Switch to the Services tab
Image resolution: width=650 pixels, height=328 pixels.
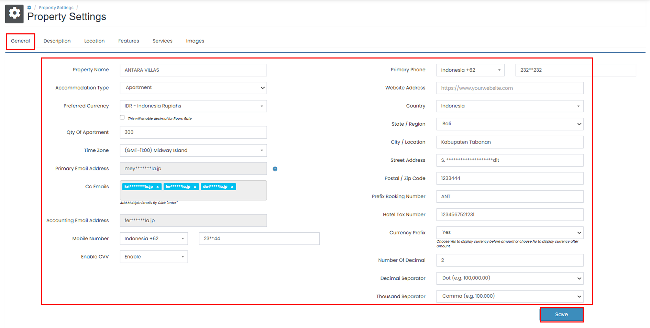click(x=163, y=41)
